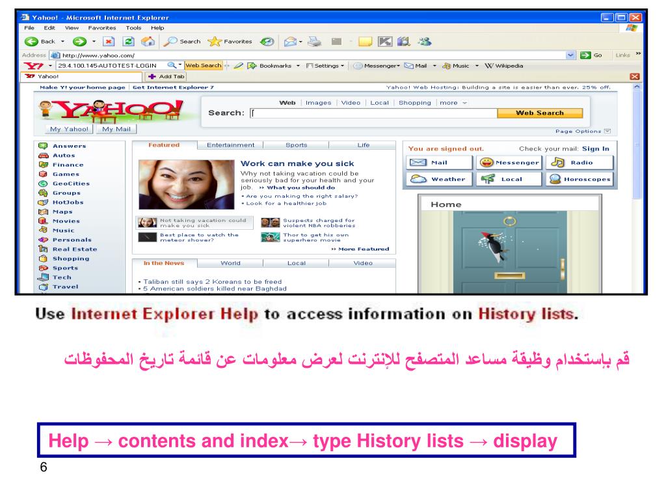Open the File menu
This screenshot has width=666, height=500.
pos(29,27)
